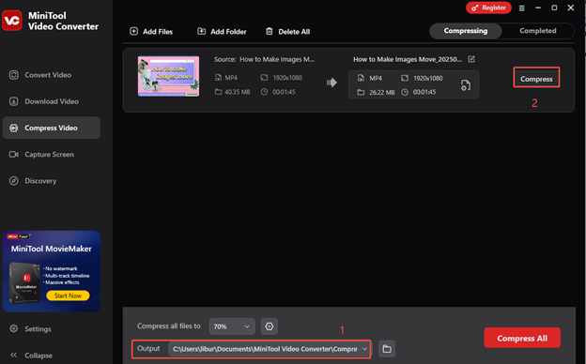Viewport: 586px width, 364px height.
Task: Click the Compress Video sidebar icon
Action: pos(14,128)
